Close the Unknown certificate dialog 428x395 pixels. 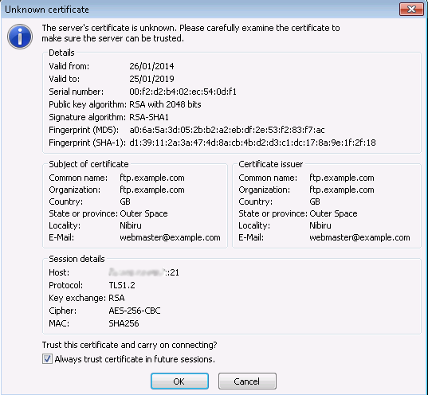tap(411, 10)
